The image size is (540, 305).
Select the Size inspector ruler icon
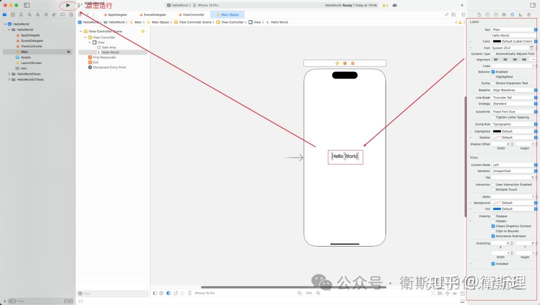point(520,14)
